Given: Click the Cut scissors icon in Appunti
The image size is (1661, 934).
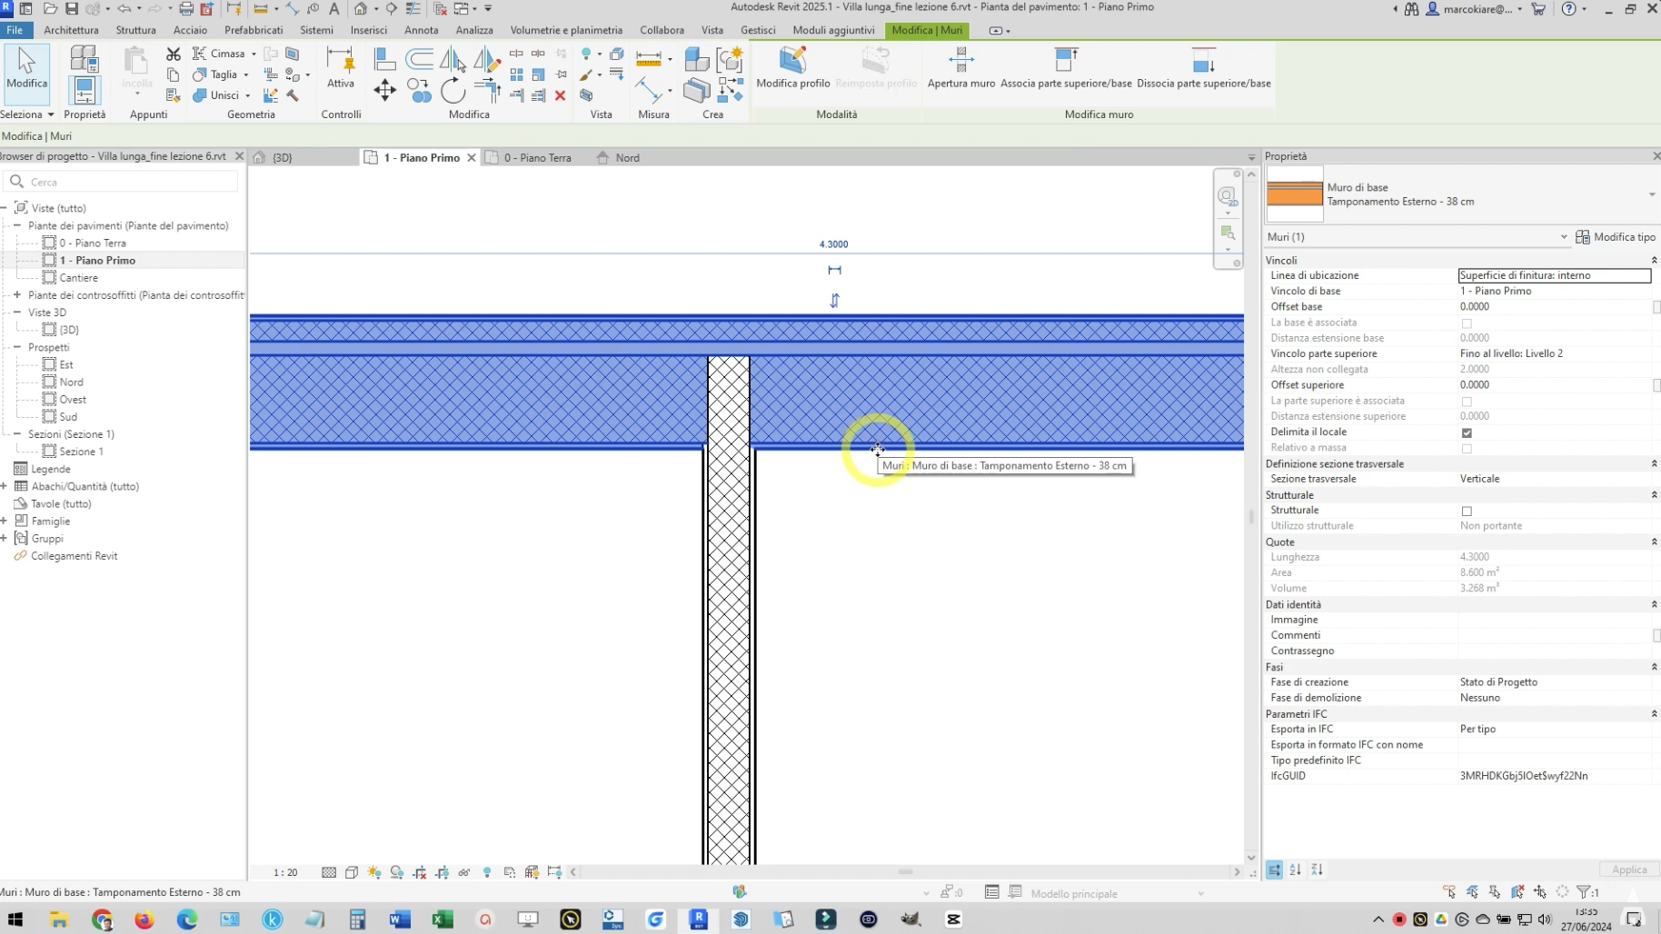Looking at the screenshot, I should click(173, 55).
